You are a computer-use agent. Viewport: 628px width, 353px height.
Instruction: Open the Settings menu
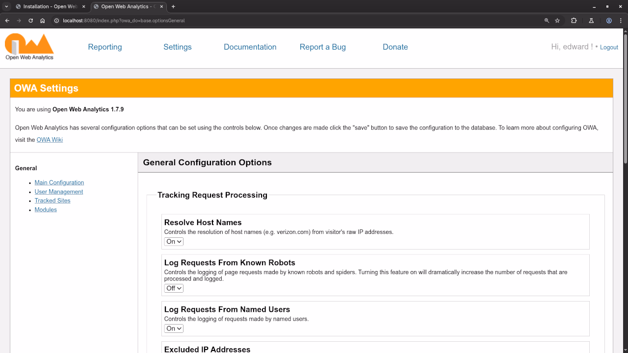click(x=178, y=47)
